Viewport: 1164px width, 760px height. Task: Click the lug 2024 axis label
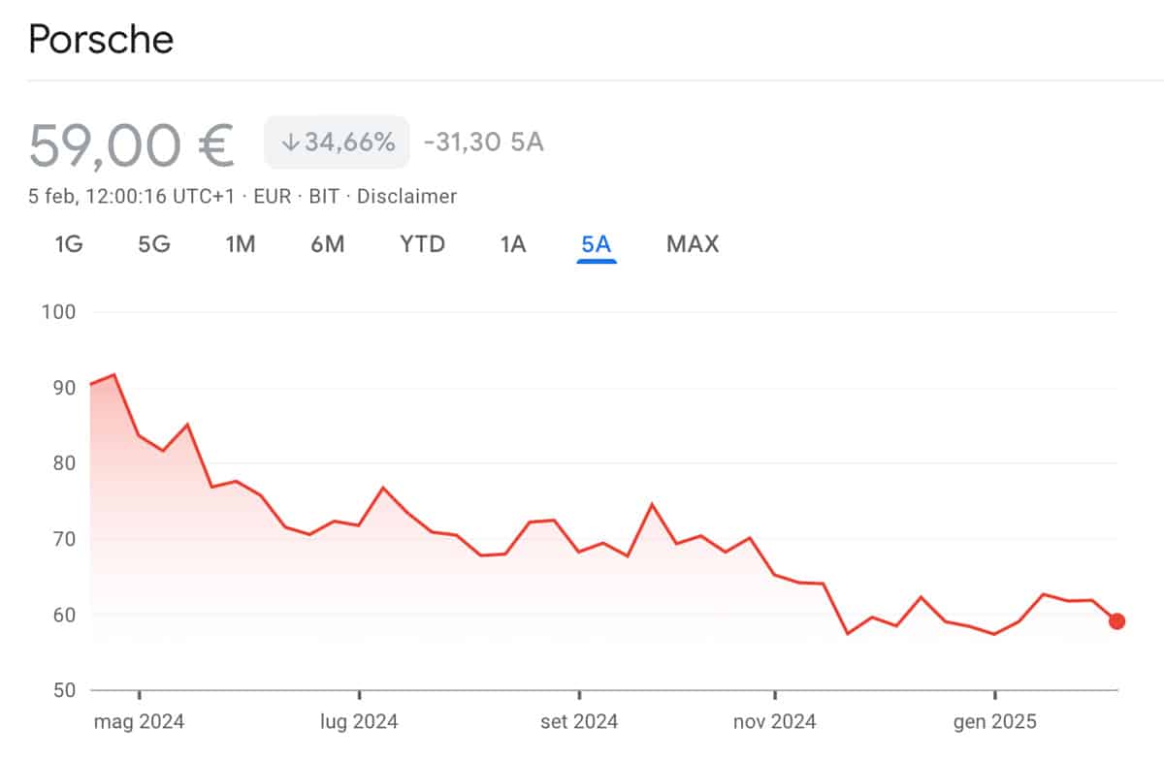click(359, 722)
